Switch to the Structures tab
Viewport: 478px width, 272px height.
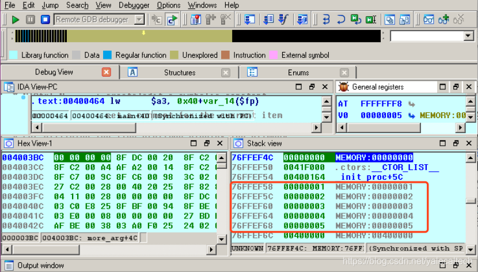[180, 73]
